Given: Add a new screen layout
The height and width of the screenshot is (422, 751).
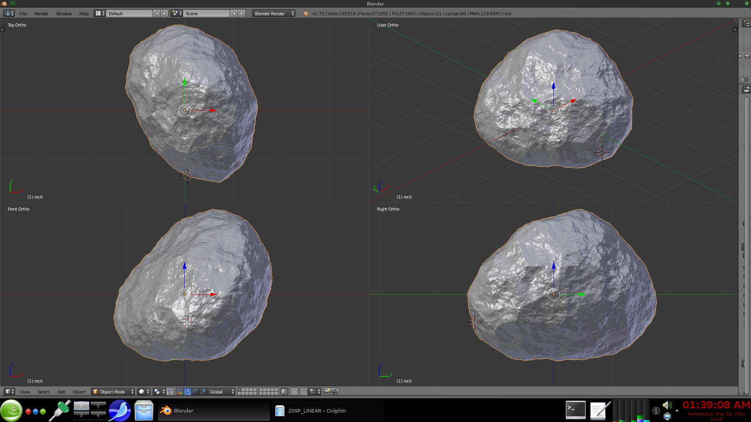Looking at the screenshot, I should tap(157, 13).
